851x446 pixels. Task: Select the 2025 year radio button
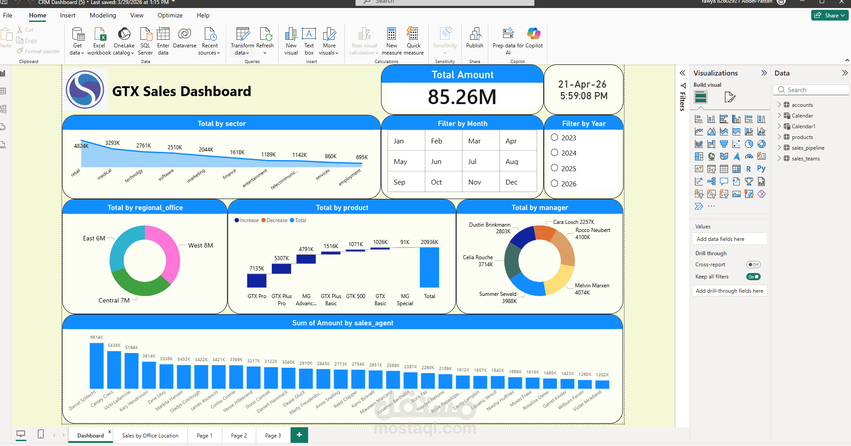555,168
